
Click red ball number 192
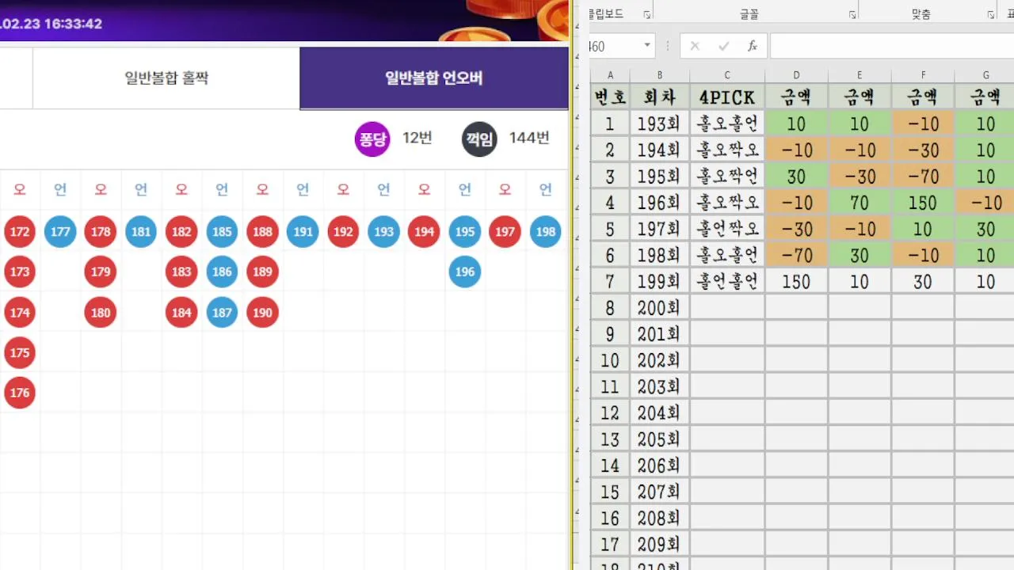pyautogui.click(x=343, y=232)
